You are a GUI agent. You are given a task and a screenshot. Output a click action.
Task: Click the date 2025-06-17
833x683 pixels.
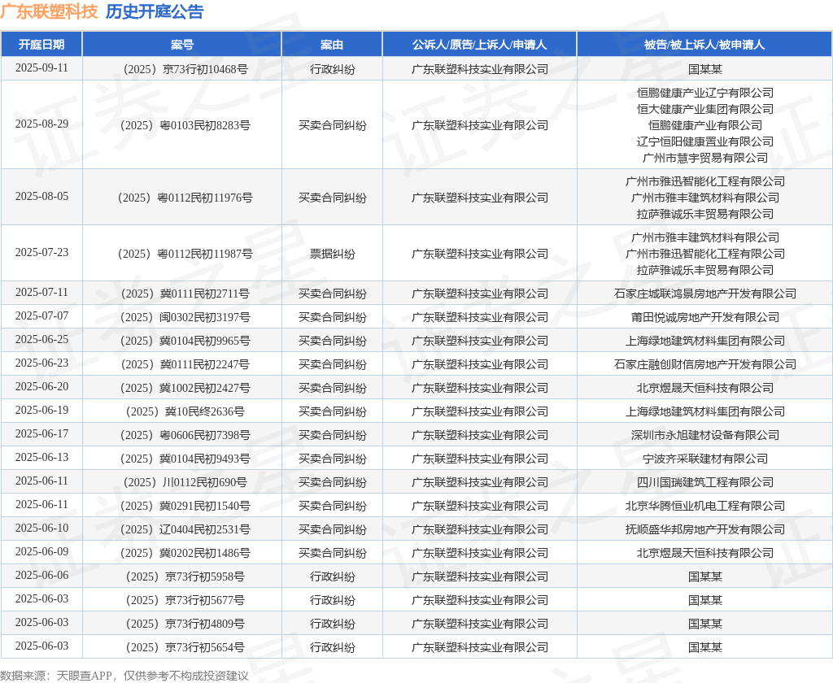(x=41, y=434)
